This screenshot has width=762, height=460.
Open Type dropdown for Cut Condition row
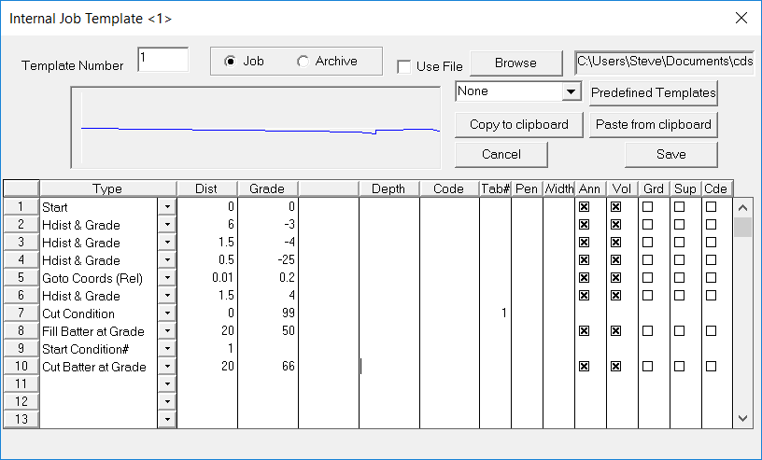[167, 314]
